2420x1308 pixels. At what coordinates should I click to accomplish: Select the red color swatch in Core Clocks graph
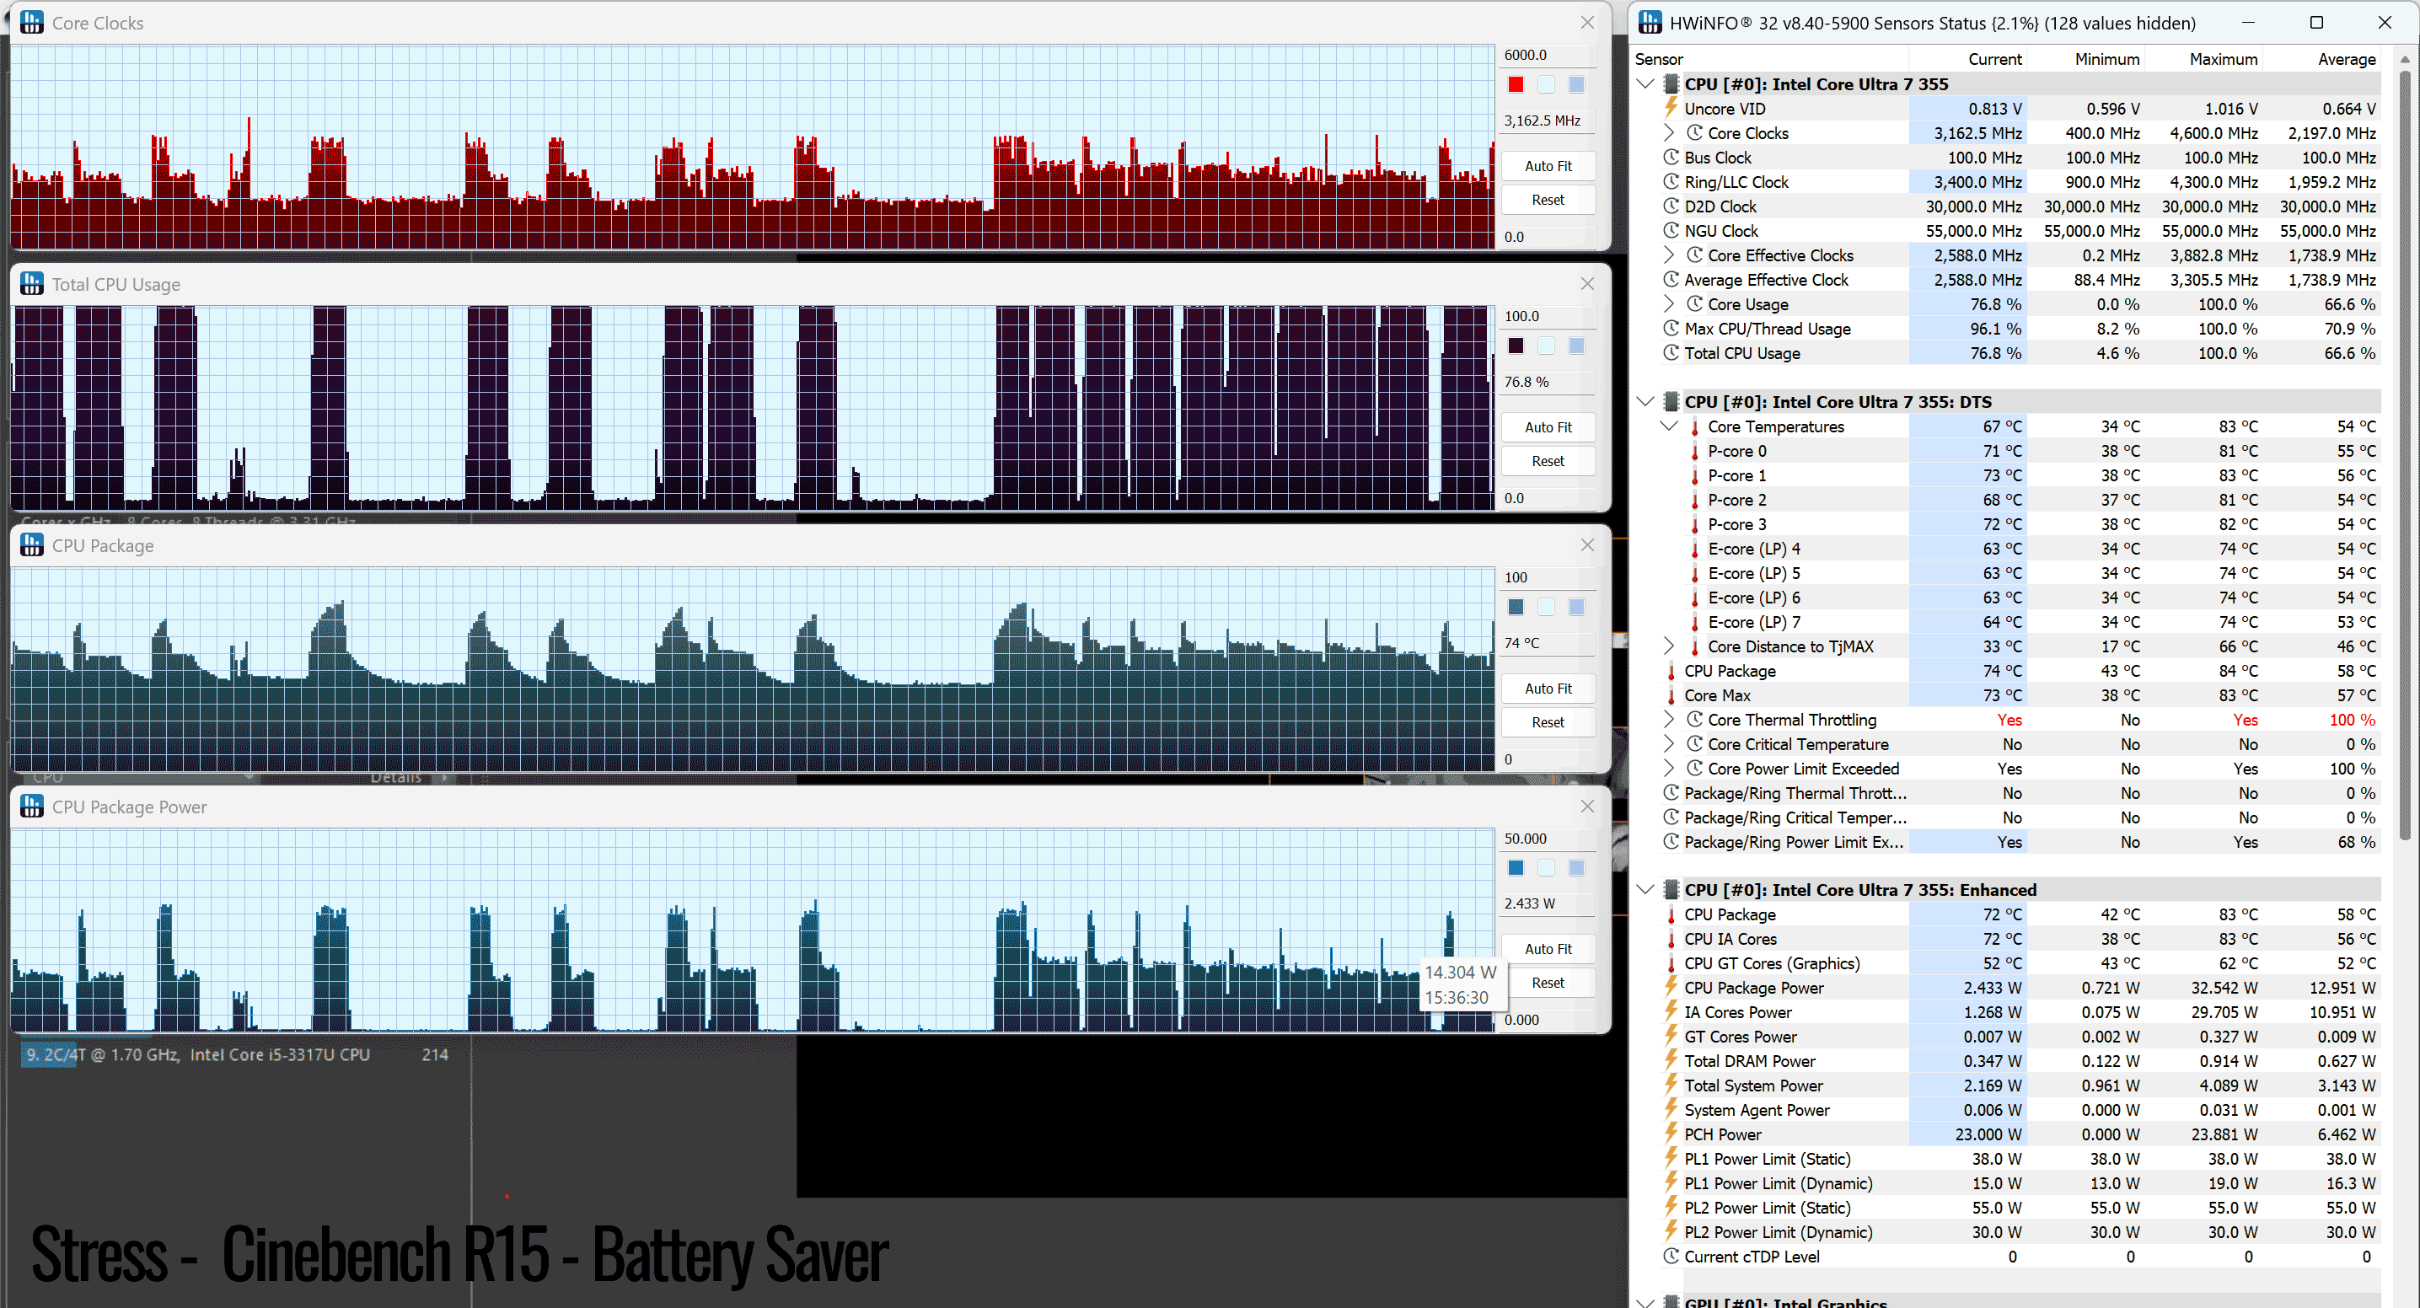click(1516, 84)
